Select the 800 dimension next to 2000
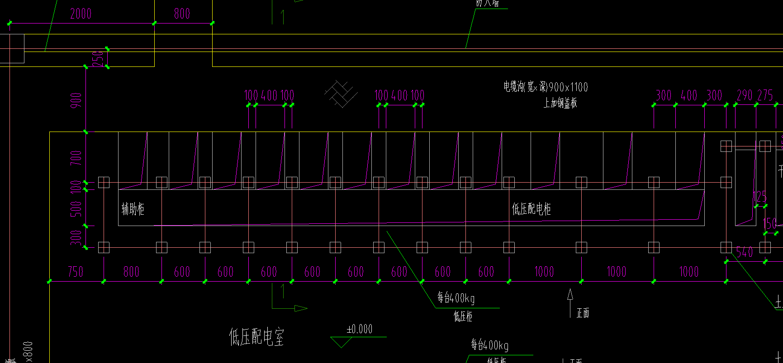The width and height of the screenshot is (783, 363). pos(182,14)
